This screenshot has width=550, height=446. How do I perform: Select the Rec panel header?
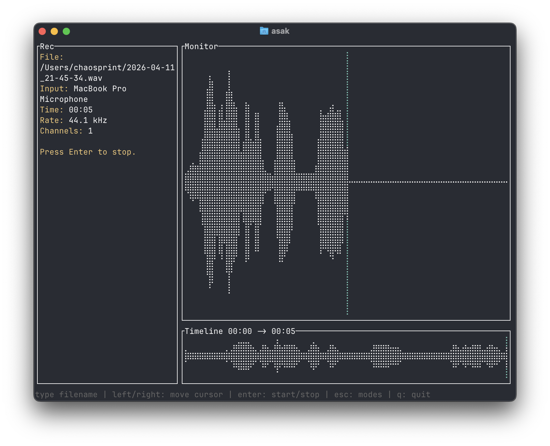click(47, 46)
